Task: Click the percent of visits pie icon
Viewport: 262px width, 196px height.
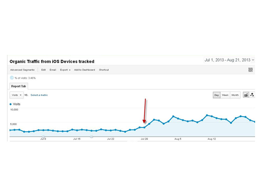Action: (x=12, y=78)
